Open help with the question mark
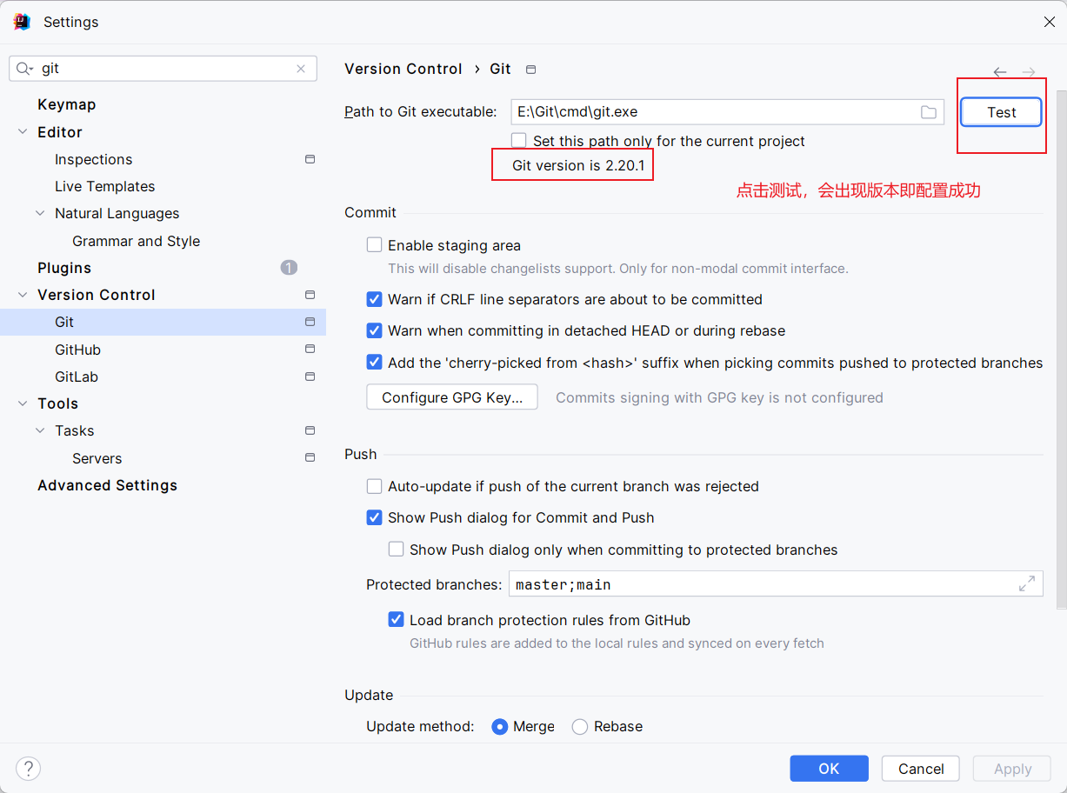The image size is (1067, 793). coord(28,769)
